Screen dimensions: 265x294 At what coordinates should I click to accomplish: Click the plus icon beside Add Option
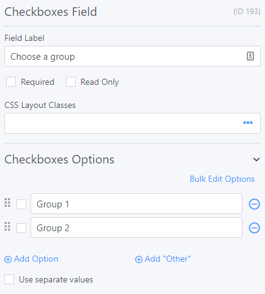[8, 259]
